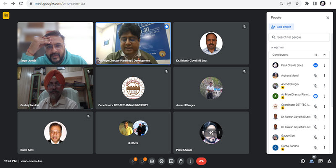Click the red Leave call button
Image resolution: width=336 pixels, height=168 pixels.
coord(202,160)
